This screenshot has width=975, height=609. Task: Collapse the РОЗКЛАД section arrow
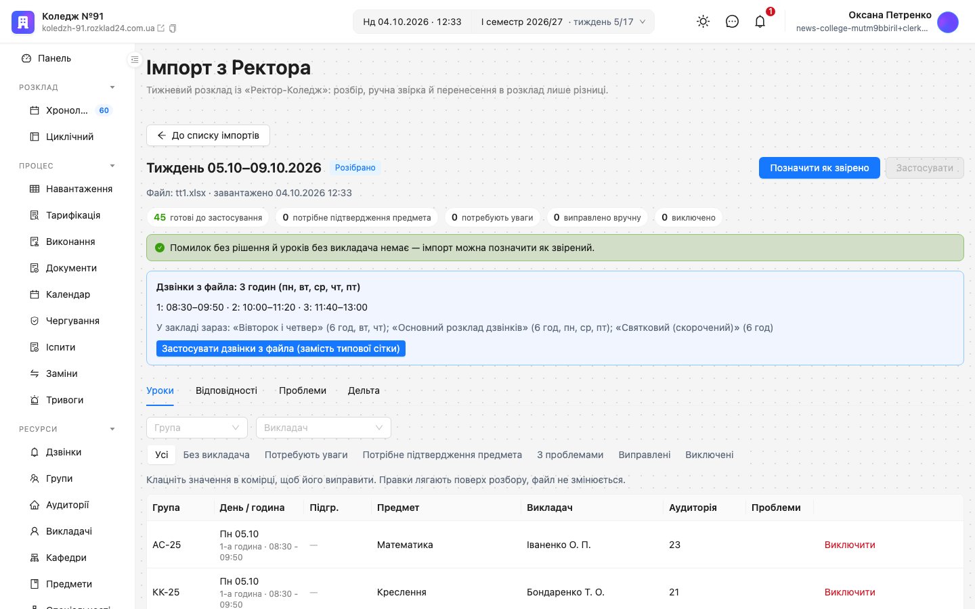point(112,87)
